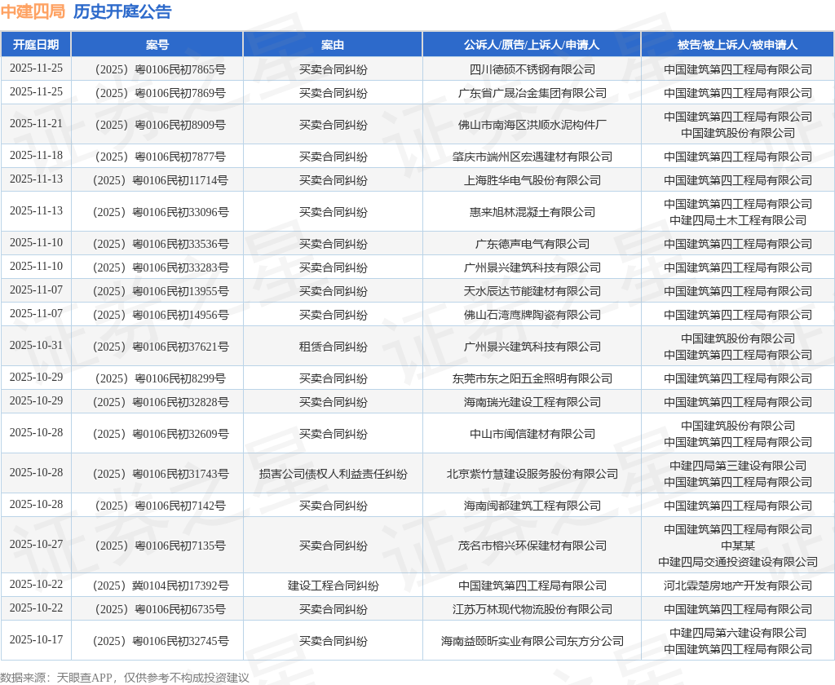Click the 损害公司债权人利益责任纠纷 cause cell
The image size is (835, 685).
point(333,474)
